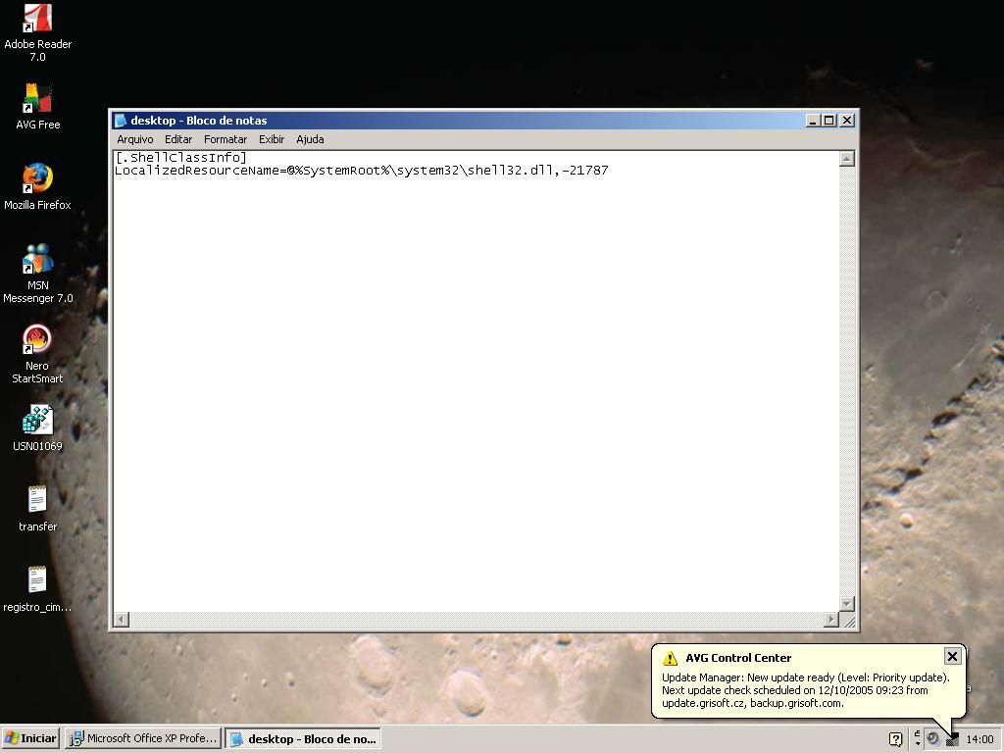This screenshot has height=753, width=1004.
Task: Select the Nero StartSmart desktop shortcut
Action: 37,354
